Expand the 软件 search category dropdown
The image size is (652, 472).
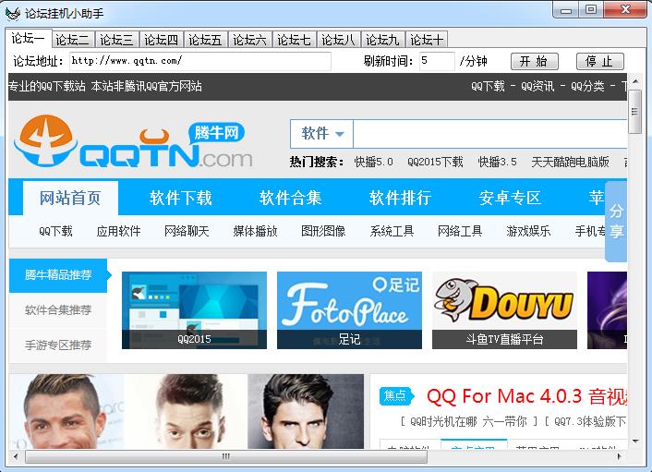(322, 134)
